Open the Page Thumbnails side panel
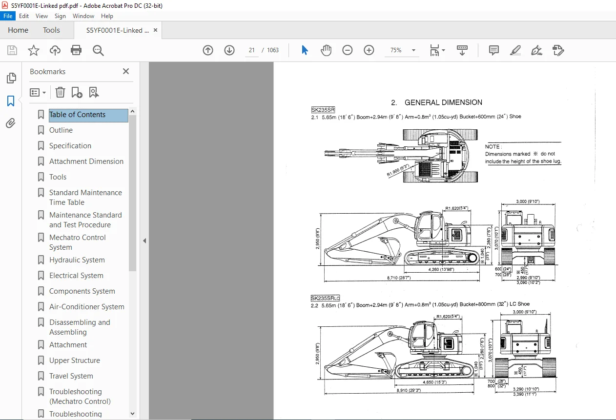 pyautogui.click(x=11, y=78)
